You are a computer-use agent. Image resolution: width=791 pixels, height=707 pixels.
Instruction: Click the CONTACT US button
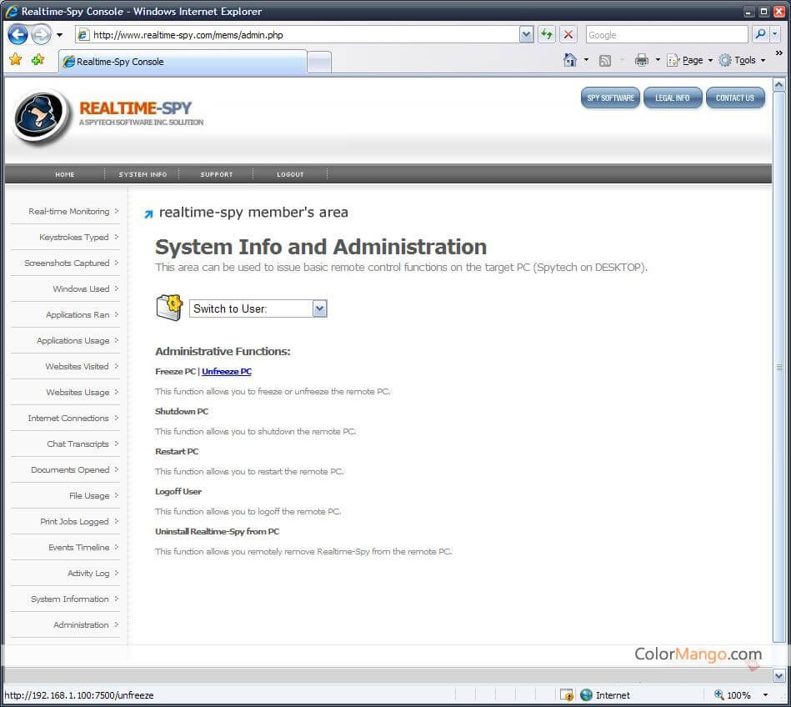coord(735,98)
